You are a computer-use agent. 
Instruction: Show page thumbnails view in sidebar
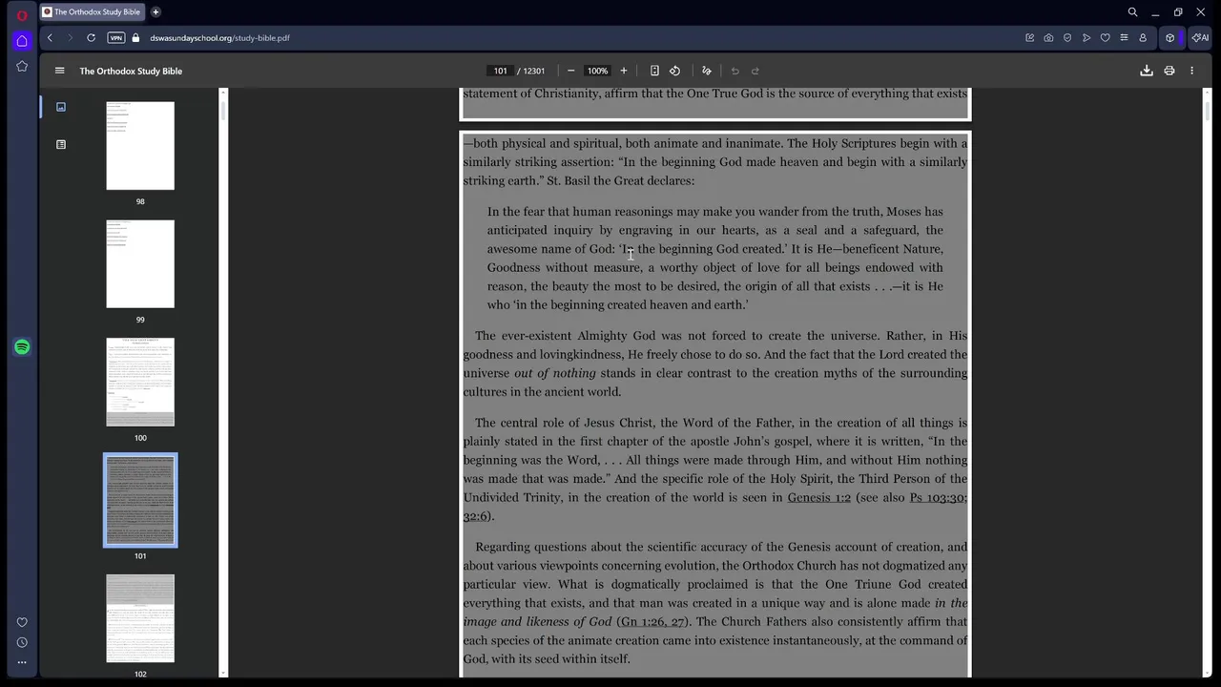pos(61,107)
